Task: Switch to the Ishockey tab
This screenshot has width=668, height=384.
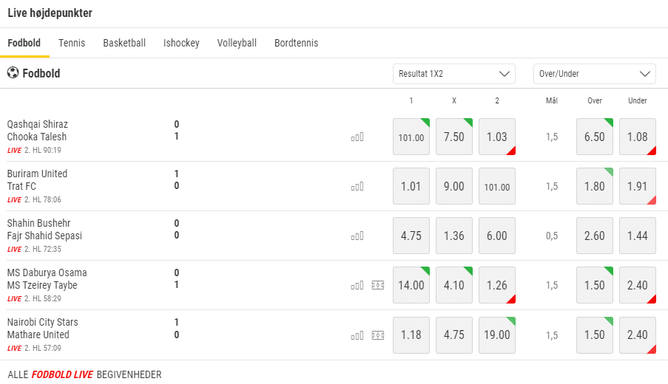Action: pyautogui.click(x=181, y=43)
